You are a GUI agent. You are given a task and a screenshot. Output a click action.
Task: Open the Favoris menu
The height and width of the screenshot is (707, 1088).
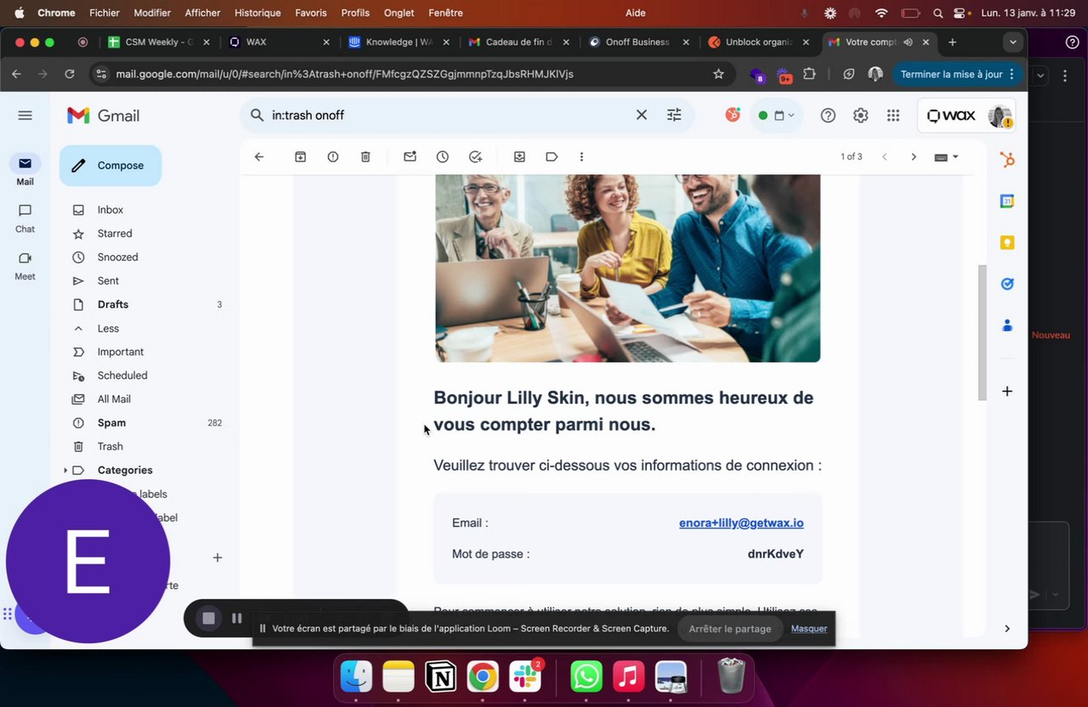coord(311,13)
